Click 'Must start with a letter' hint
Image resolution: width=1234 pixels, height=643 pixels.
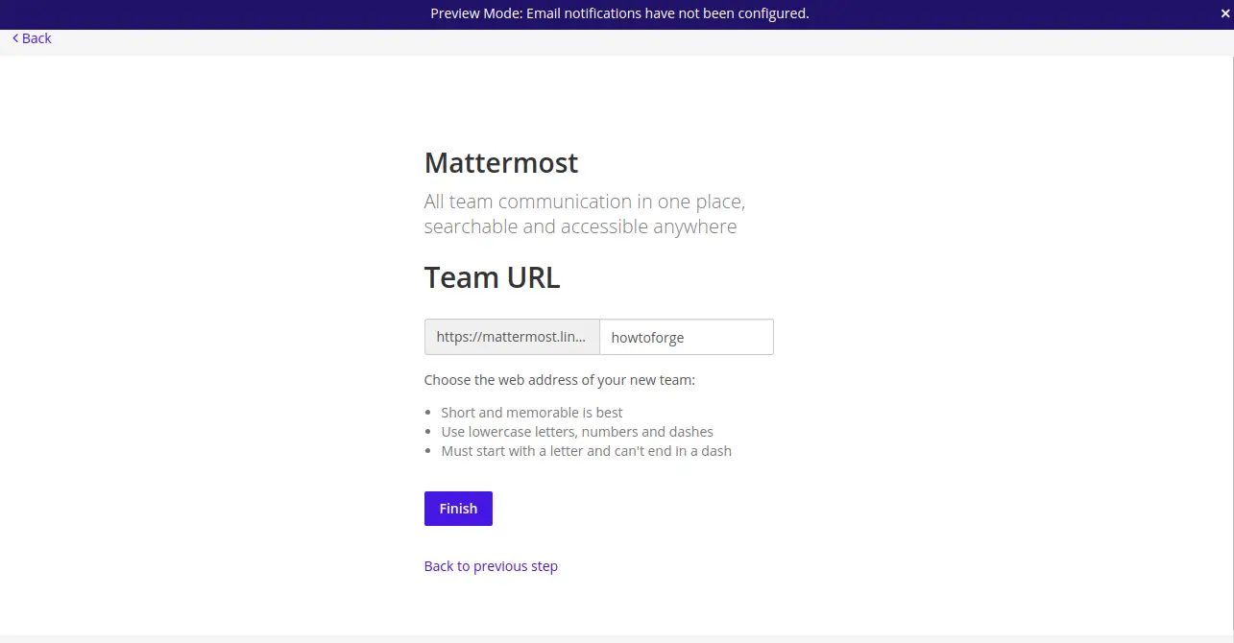coord(586,451)
